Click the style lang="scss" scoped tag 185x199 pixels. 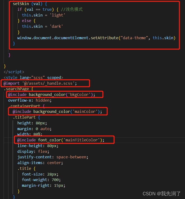coord(33,77)
